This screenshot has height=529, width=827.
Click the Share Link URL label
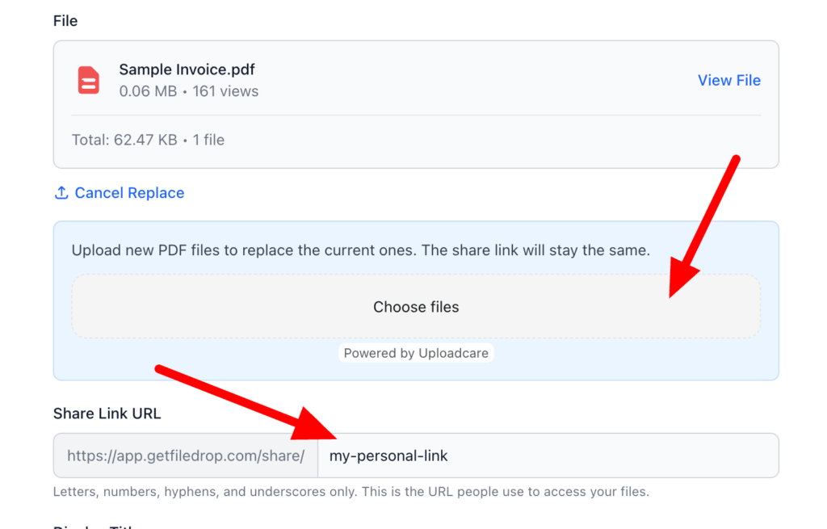pyautogui.click(x=107, y=413)
